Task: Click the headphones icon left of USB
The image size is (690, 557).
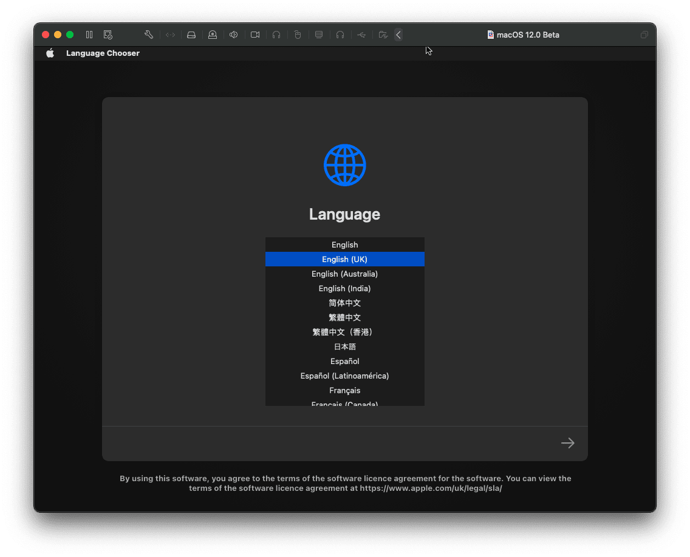Action: [x=340, y=35]
